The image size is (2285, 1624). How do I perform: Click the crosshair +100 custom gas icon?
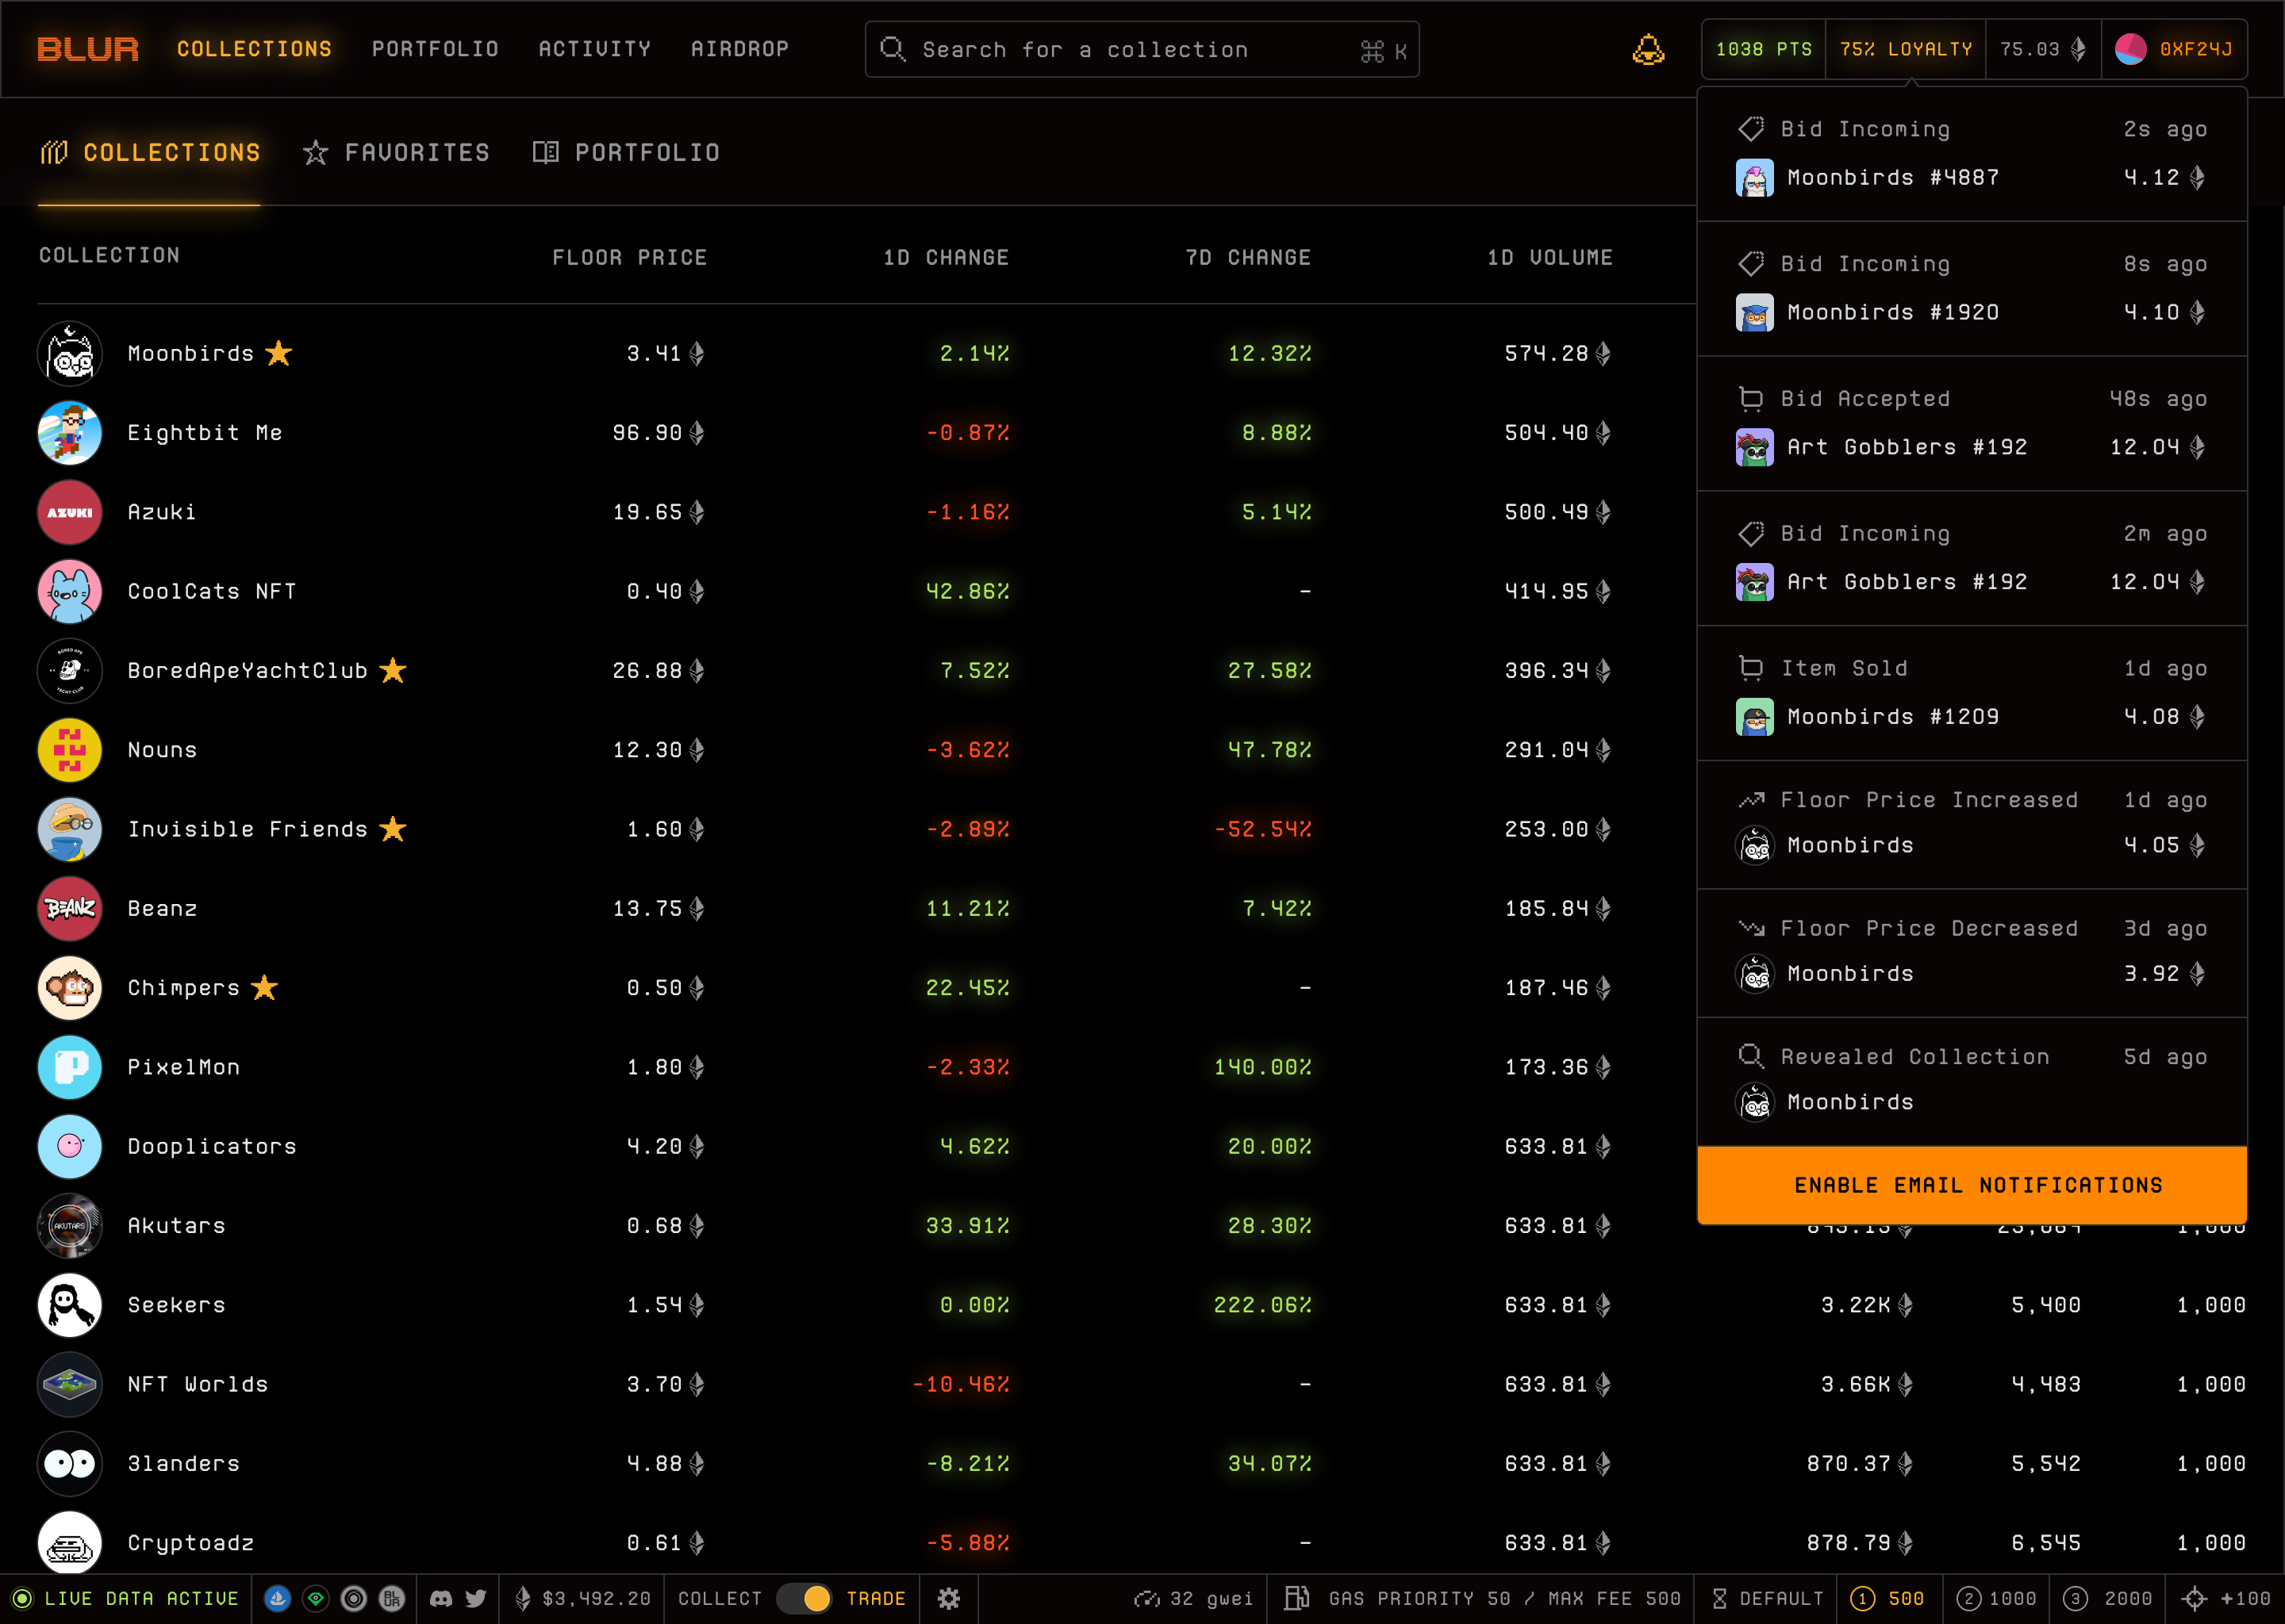(x=2195, y=1598)
